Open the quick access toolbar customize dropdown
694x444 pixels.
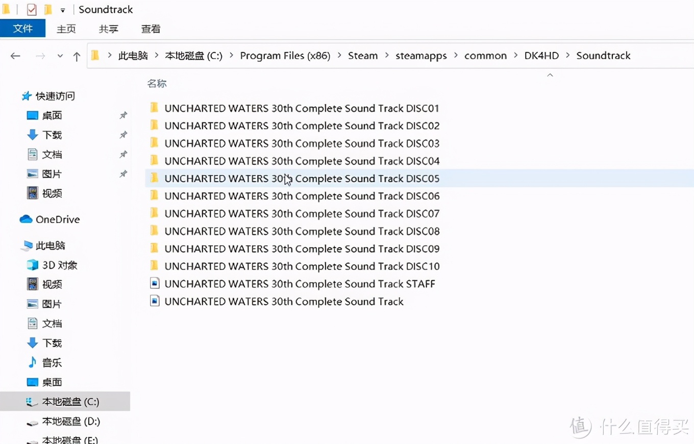[x=62, y=10]
